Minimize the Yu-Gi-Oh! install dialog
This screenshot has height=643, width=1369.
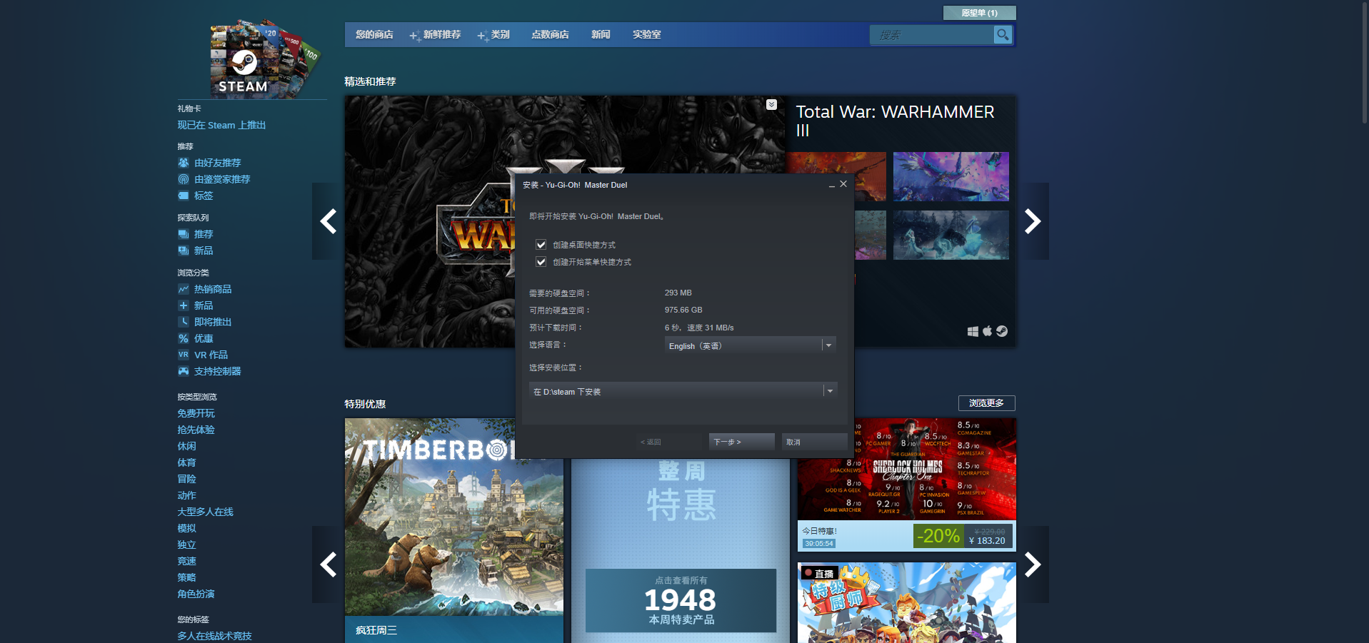click(831, 184)
